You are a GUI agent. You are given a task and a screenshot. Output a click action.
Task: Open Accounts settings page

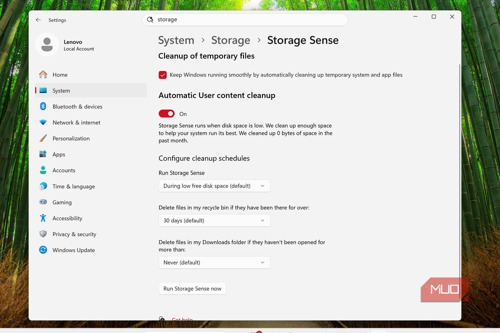coord(91,170)
